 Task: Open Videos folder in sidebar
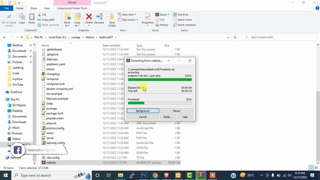pos(16,139)
